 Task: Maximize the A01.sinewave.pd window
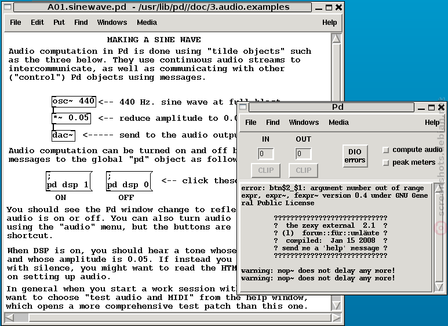tap(329, 8)
